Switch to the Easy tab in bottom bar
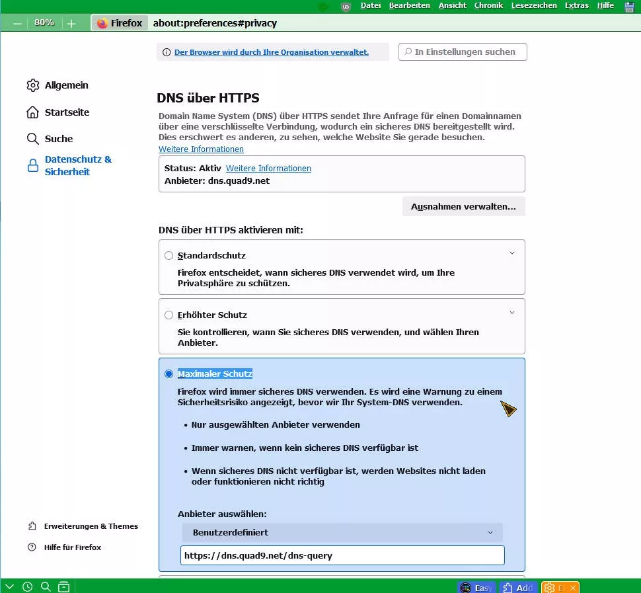This screenshot has width=641, height=593. (x=476, y=588)
